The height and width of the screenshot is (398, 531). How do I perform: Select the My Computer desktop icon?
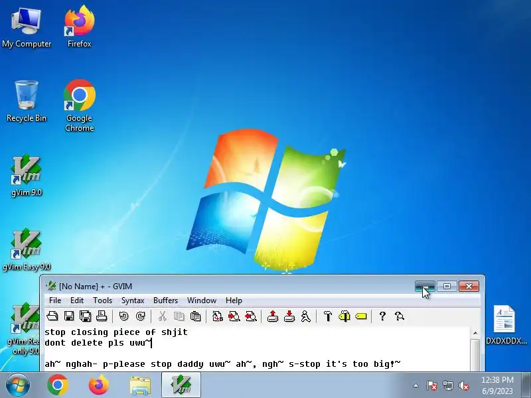pyautogui.click(x=27, y=29)
